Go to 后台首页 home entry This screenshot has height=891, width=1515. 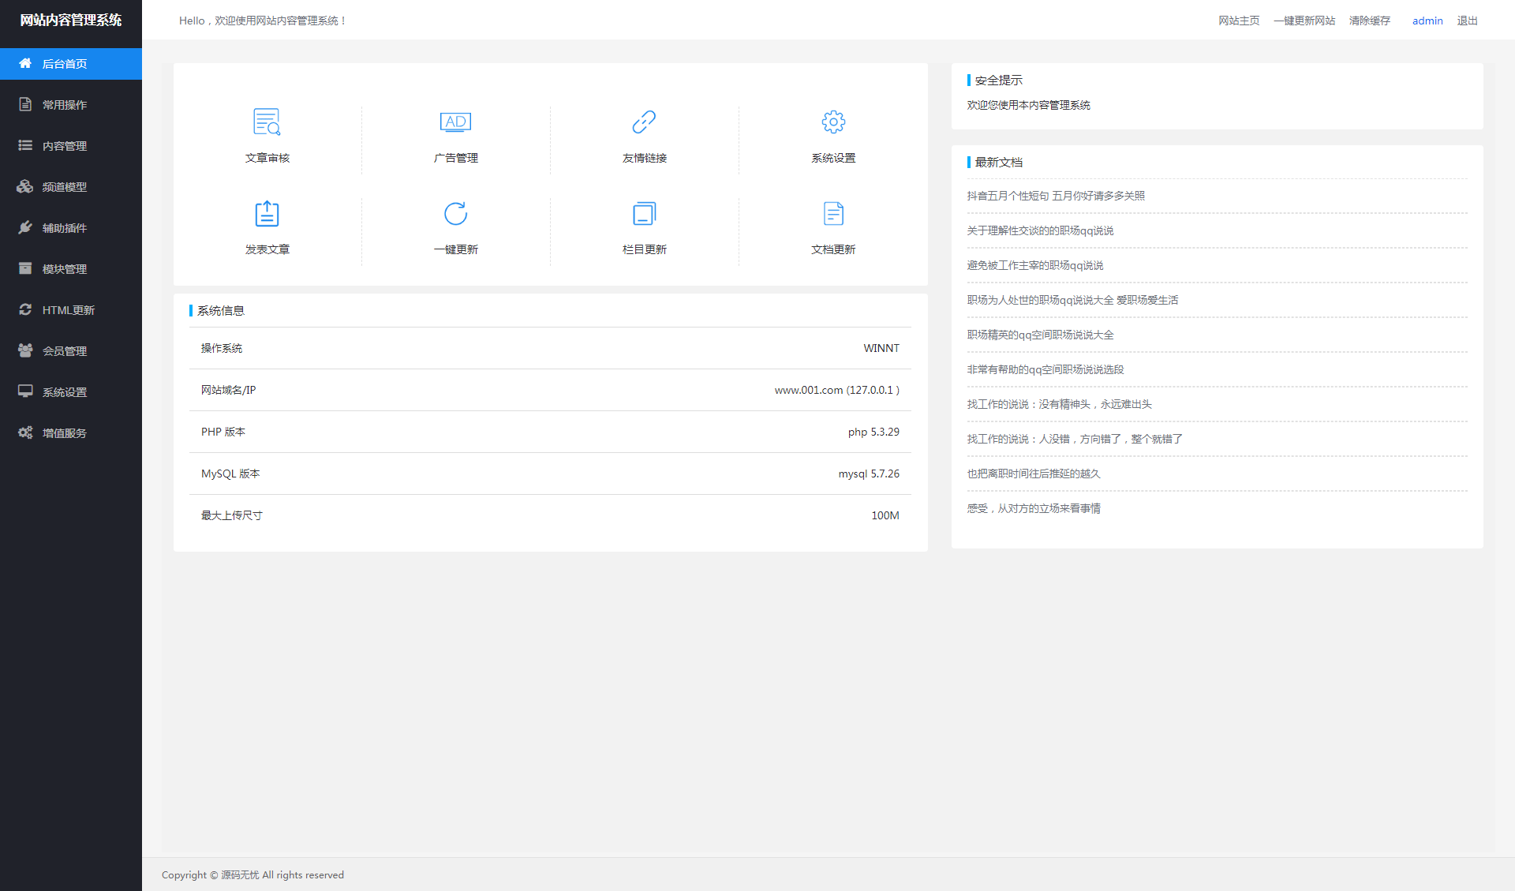[65, 64]
